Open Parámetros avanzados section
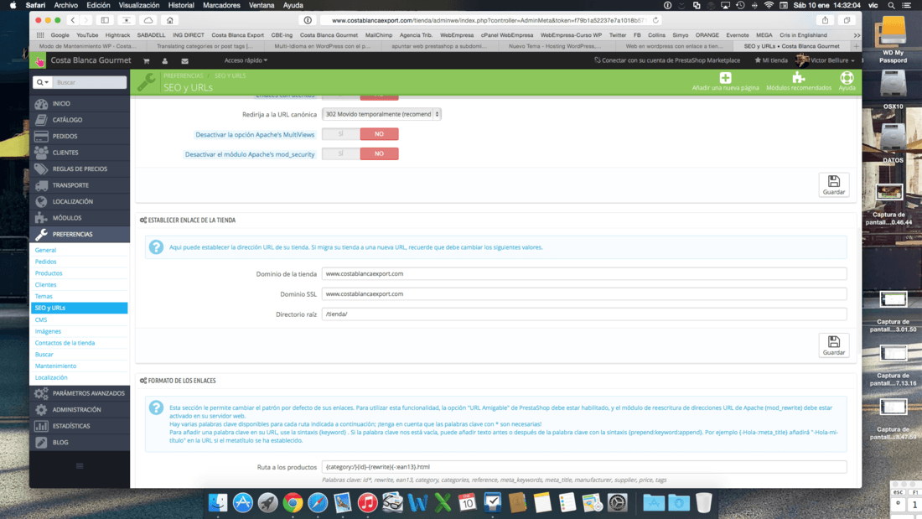Image resolution: width=922 pixels, height=519 pixels. coord(80,393)
